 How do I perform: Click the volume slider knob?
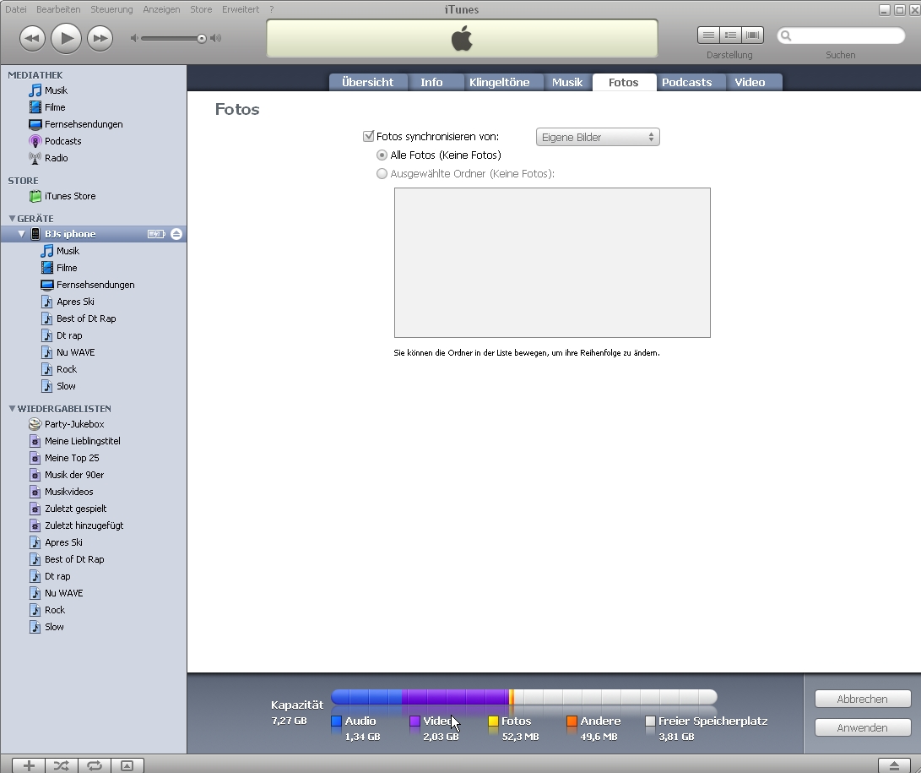202,38
